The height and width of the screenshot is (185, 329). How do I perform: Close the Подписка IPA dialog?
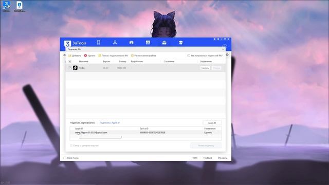click(x=223, y=49)
